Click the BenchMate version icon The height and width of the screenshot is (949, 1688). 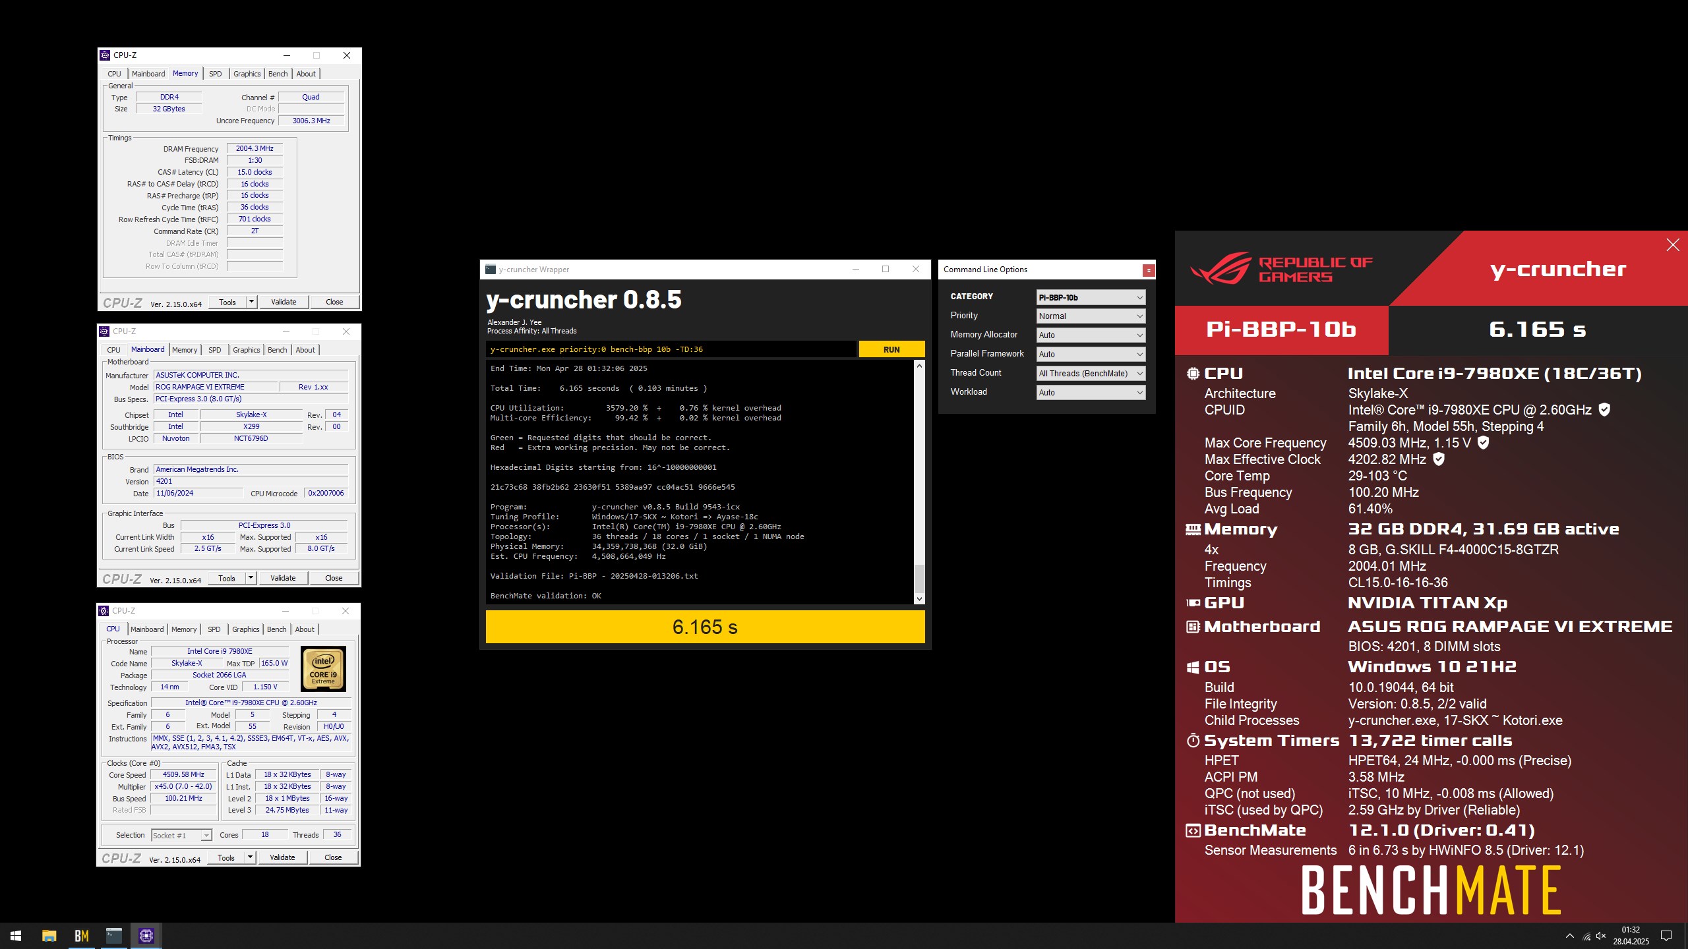(1193, 831)
